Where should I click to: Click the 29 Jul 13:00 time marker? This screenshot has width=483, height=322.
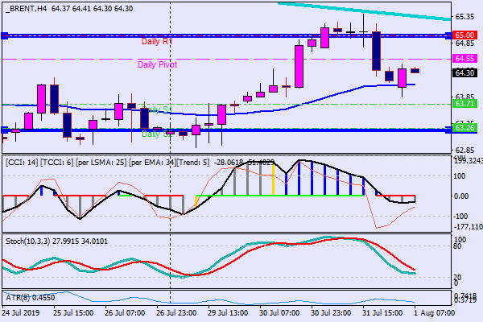click(228, 312)
